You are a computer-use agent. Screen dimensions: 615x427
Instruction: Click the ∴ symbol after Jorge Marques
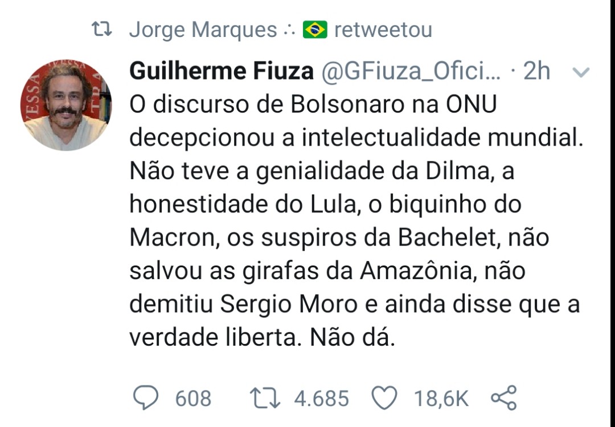(x=289, y=31)
